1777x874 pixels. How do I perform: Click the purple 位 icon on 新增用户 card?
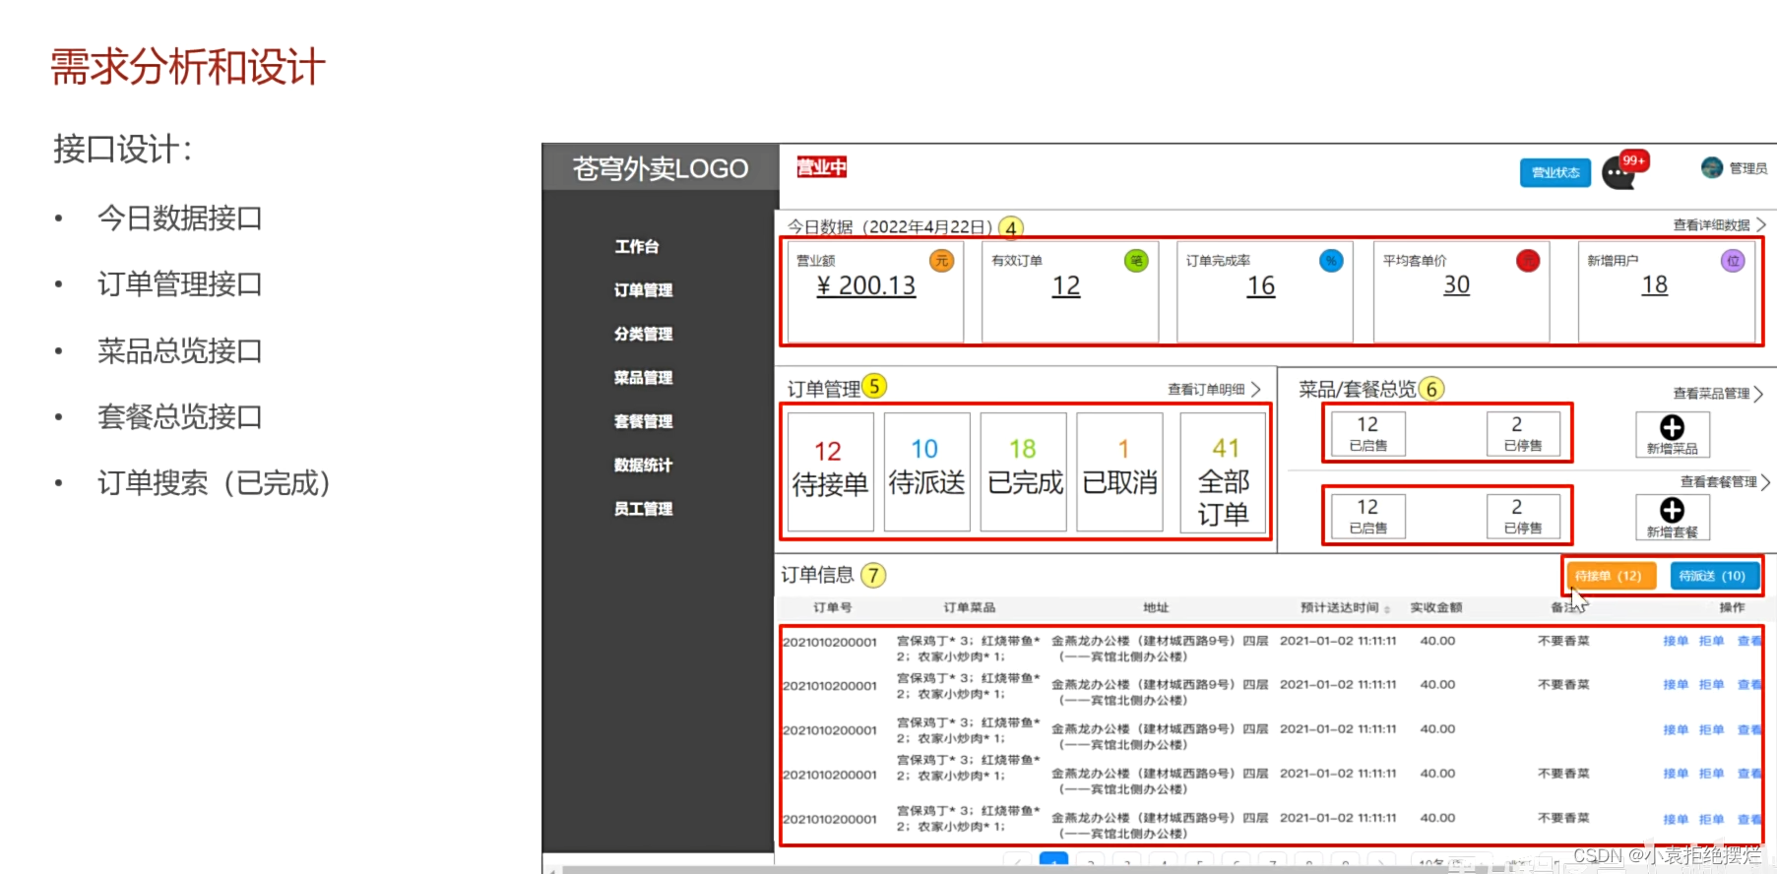pyautogui.click(x=1733, y=261)
